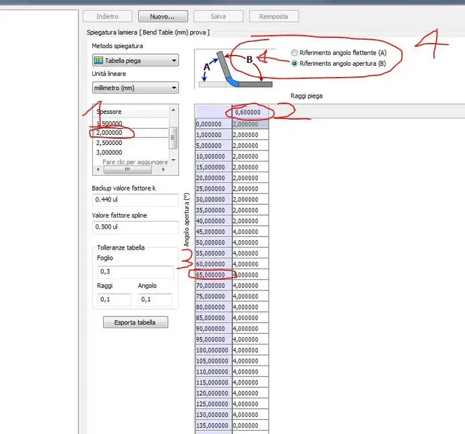Click Spessore list vertical scrollbar thumb
The height and width of the screenshot is (434, 465).
(174, 138)
